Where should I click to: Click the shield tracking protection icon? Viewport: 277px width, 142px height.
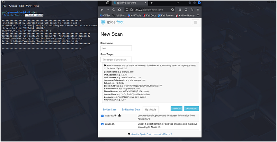click(x=127, y=10)
